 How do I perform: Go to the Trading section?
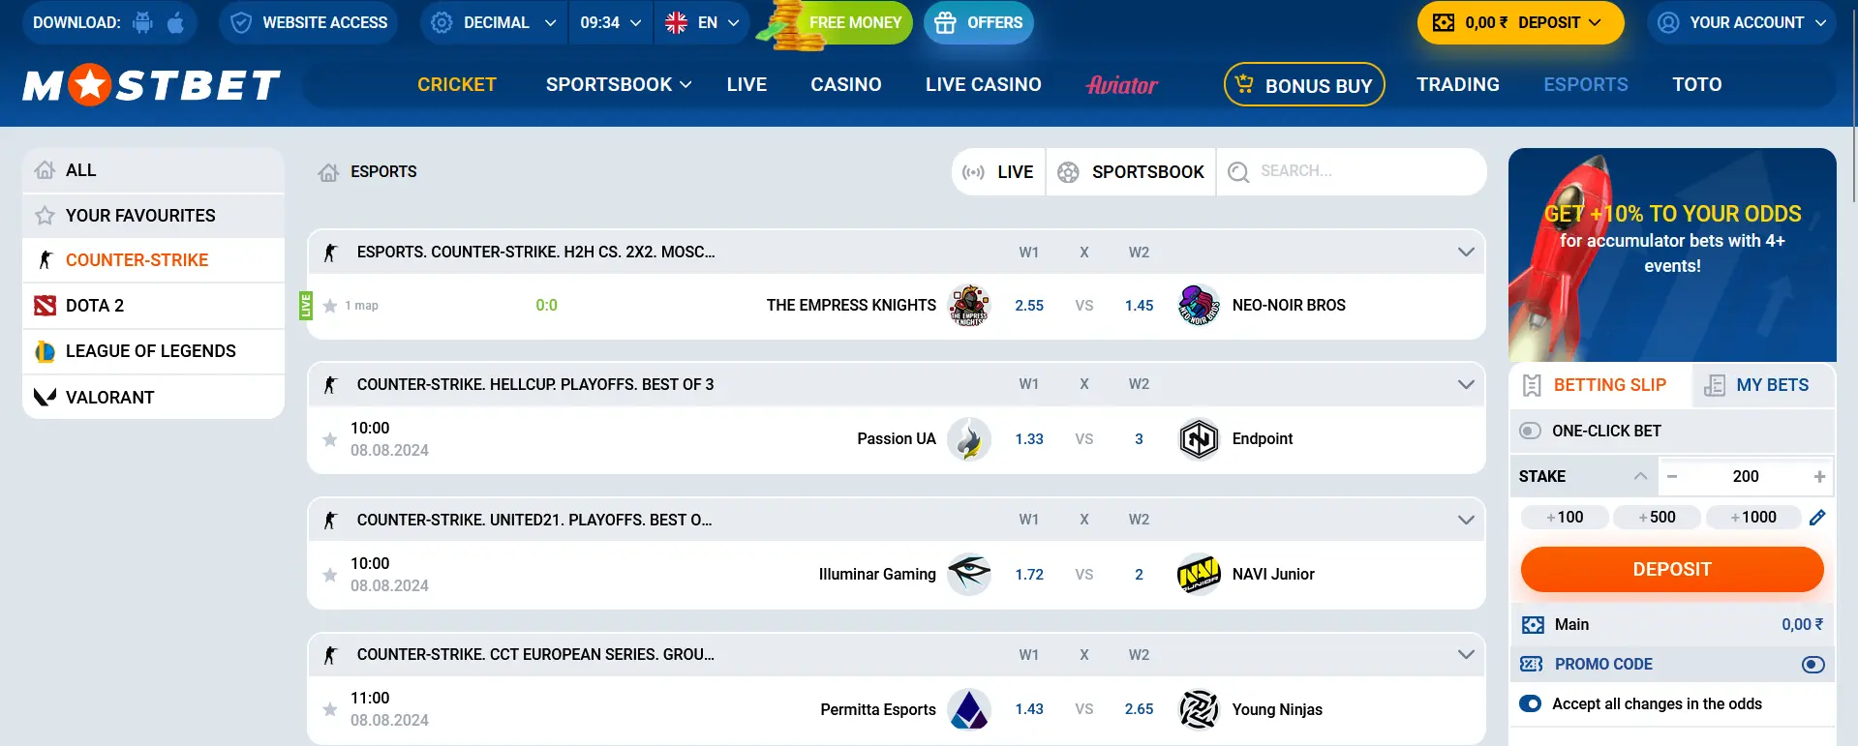1458,85
